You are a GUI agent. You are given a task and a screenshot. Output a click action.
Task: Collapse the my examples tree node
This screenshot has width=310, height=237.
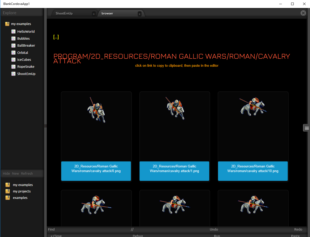[x=21, y=24]
